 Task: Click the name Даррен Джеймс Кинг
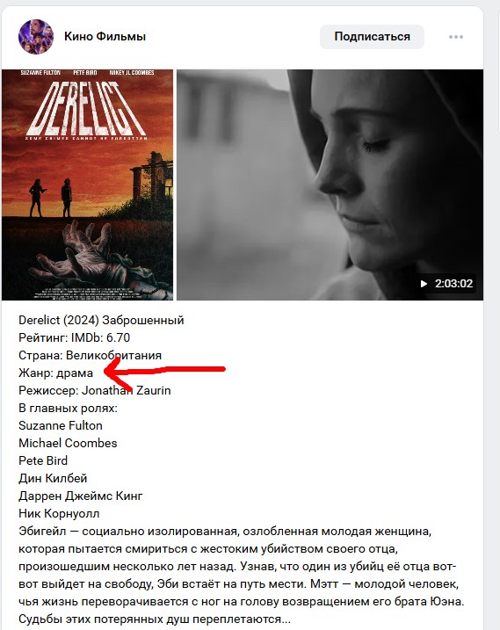[x=80, y=496]
